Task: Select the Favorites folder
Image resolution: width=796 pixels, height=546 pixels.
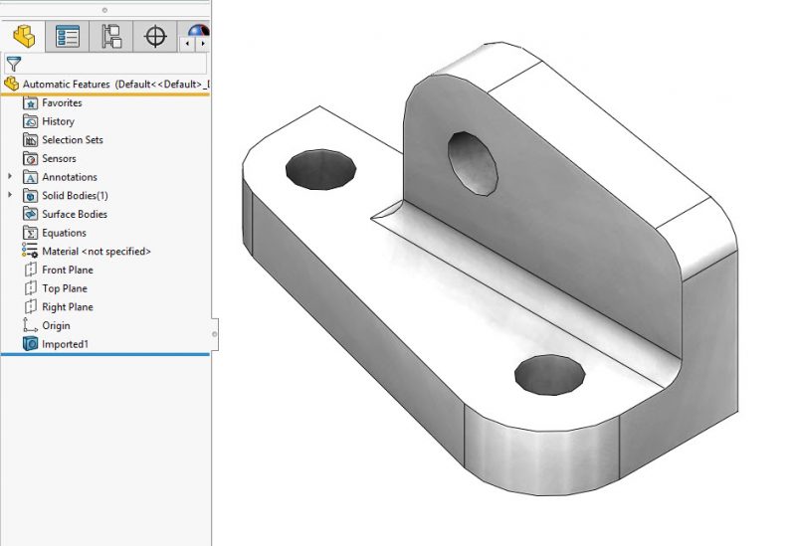Action: tap(61, 102)
